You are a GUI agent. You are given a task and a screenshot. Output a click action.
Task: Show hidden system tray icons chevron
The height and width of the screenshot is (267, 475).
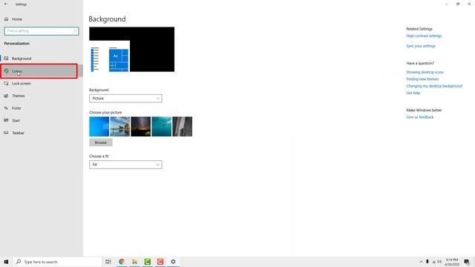tap(421, 262)
